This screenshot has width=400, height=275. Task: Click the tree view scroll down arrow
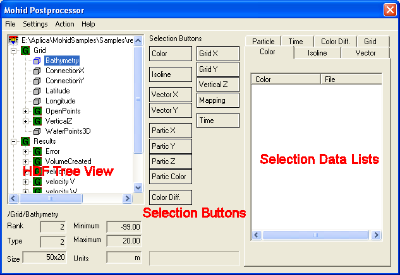click(x=138, y=187)
